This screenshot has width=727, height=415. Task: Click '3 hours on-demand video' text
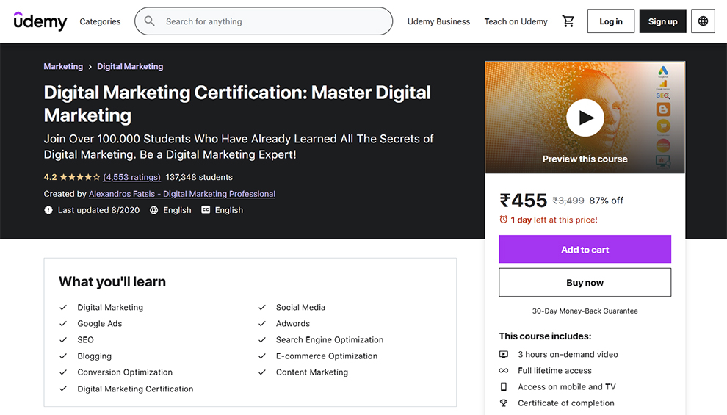[568, 354]
